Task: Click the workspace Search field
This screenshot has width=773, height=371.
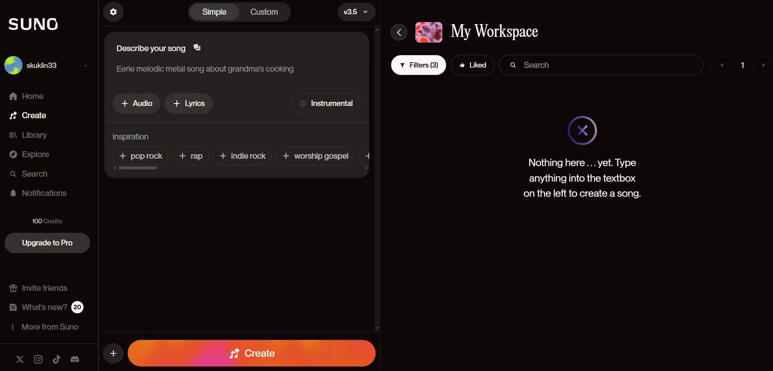Action: [x=601, y=65]
